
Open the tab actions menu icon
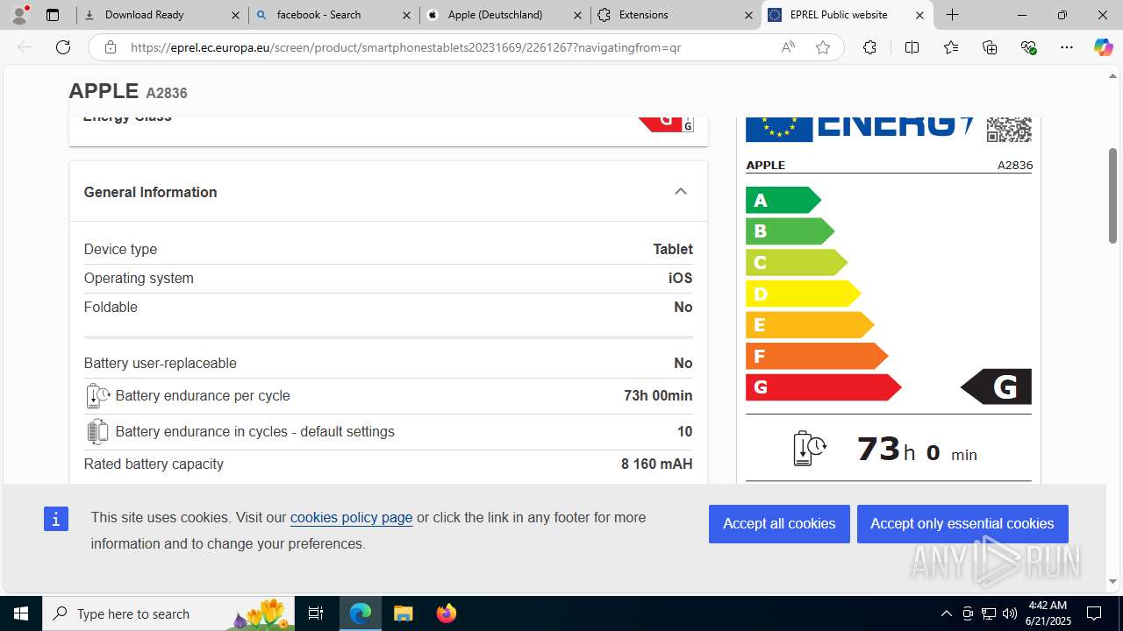(x=53, y=15)
